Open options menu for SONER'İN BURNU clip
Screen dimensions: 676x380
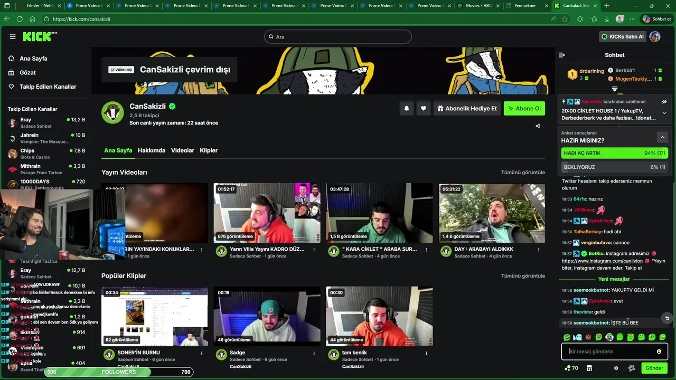201,353
